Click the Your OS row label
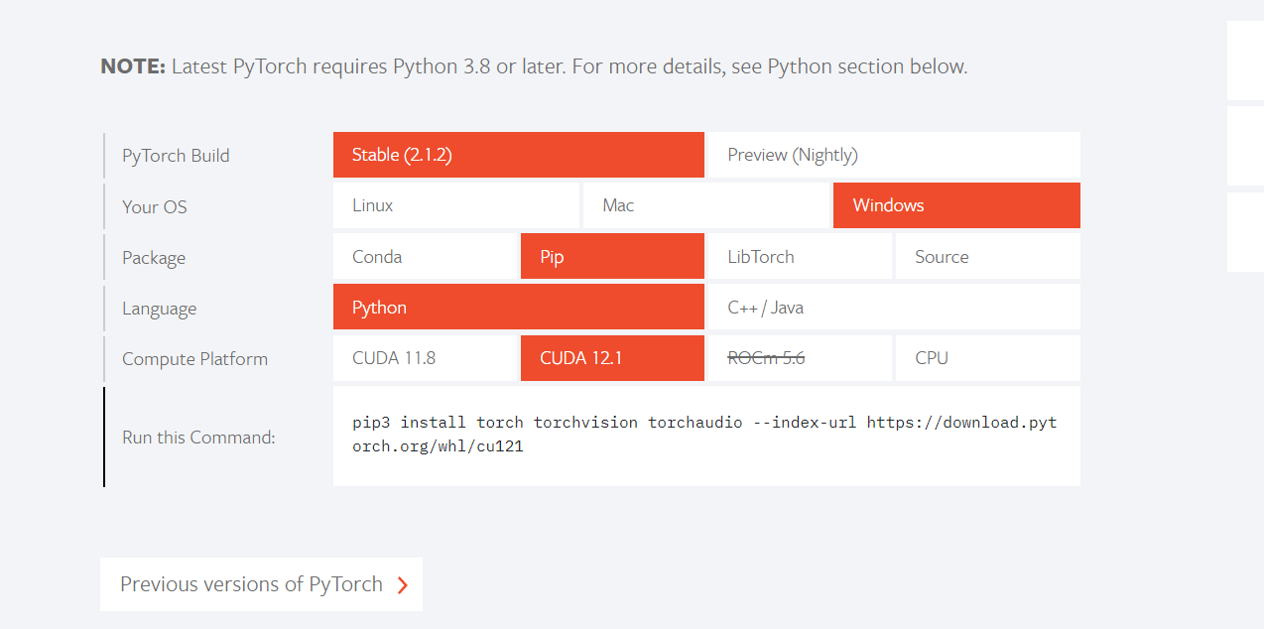The height and width of the screenshot is (629, 1264). click(155, 206)
